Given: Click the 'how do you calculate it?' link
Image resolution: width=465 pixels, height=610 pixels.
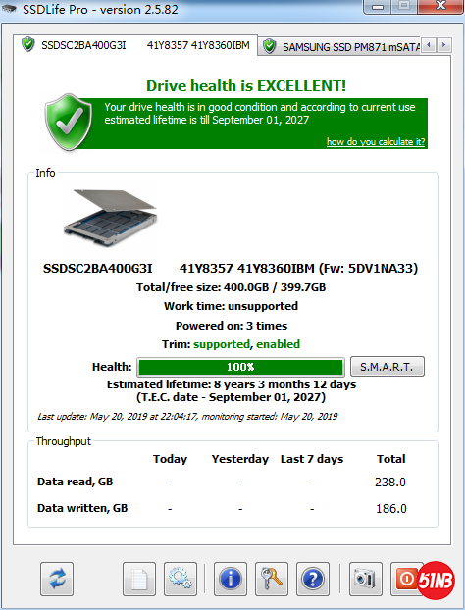Looking at the screenshot, I should click(x=376, y=141).
